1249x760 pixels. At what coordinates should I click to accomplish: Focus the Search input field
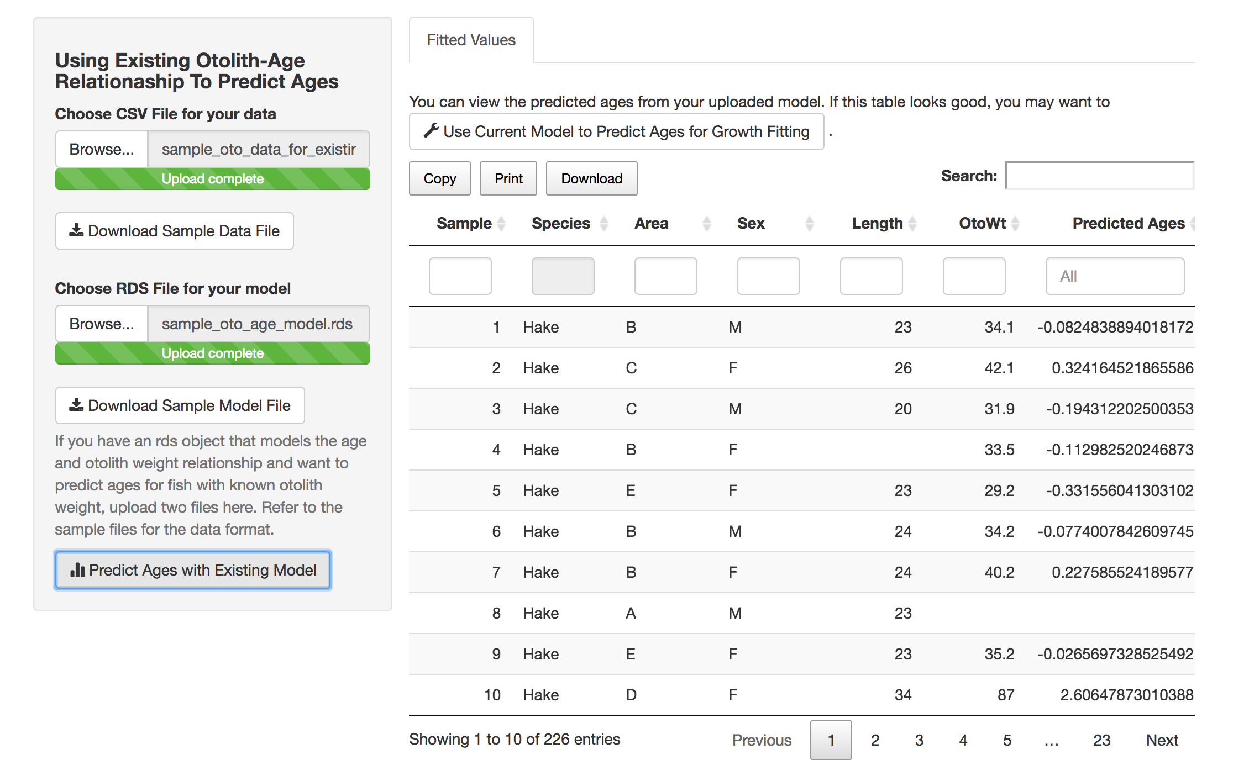pos(1099,176)
